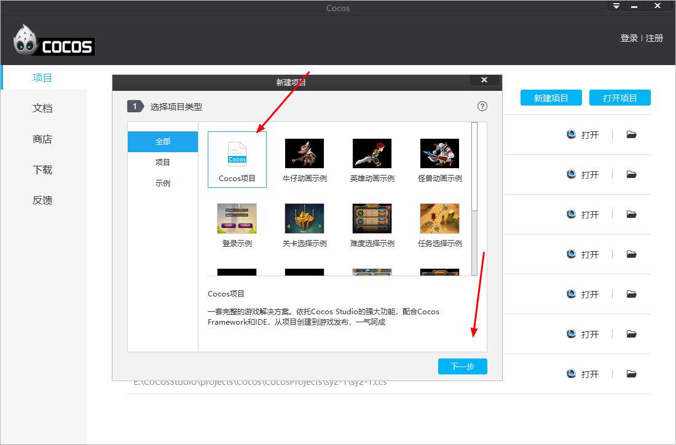Open folder for third project row

(632, 215)
